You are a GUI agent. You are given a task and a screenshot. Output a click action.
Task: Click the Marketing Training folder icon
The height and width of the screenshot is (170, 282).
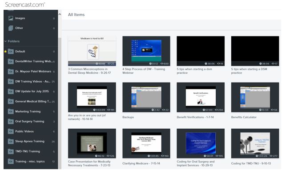pos(11,111)
